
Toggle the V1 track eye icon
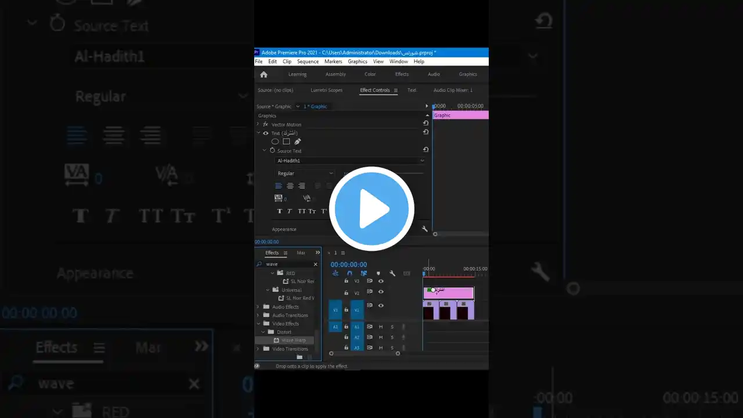381,305
